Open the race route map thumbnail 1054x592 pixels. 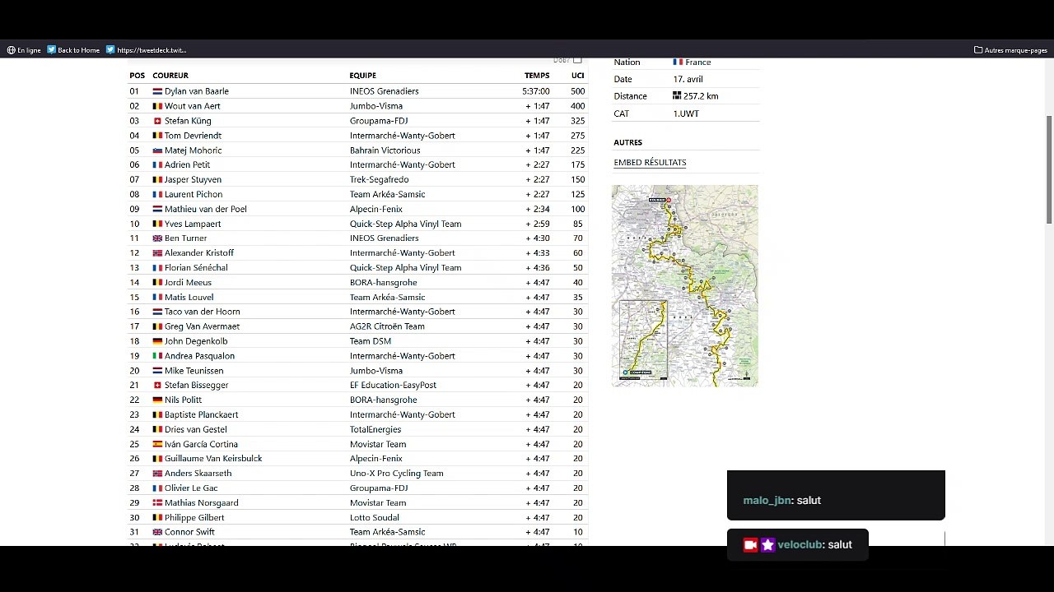coord(684,286)
